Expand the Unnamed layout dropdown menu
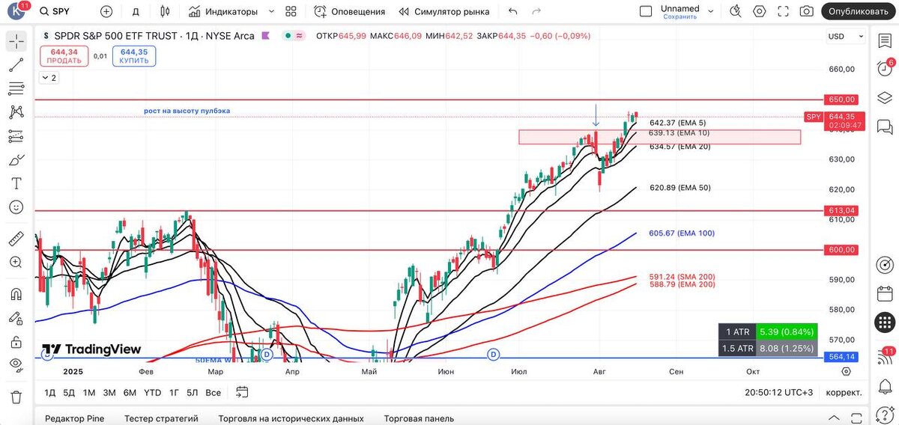The height and width of the screenshot is (425, 899). point(711,11)
